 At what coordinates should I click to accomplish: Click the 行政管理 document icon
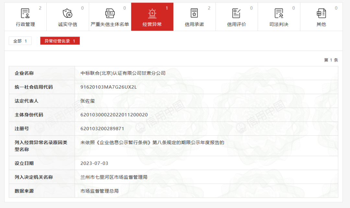pyautogui.click(x=25, y=13)
